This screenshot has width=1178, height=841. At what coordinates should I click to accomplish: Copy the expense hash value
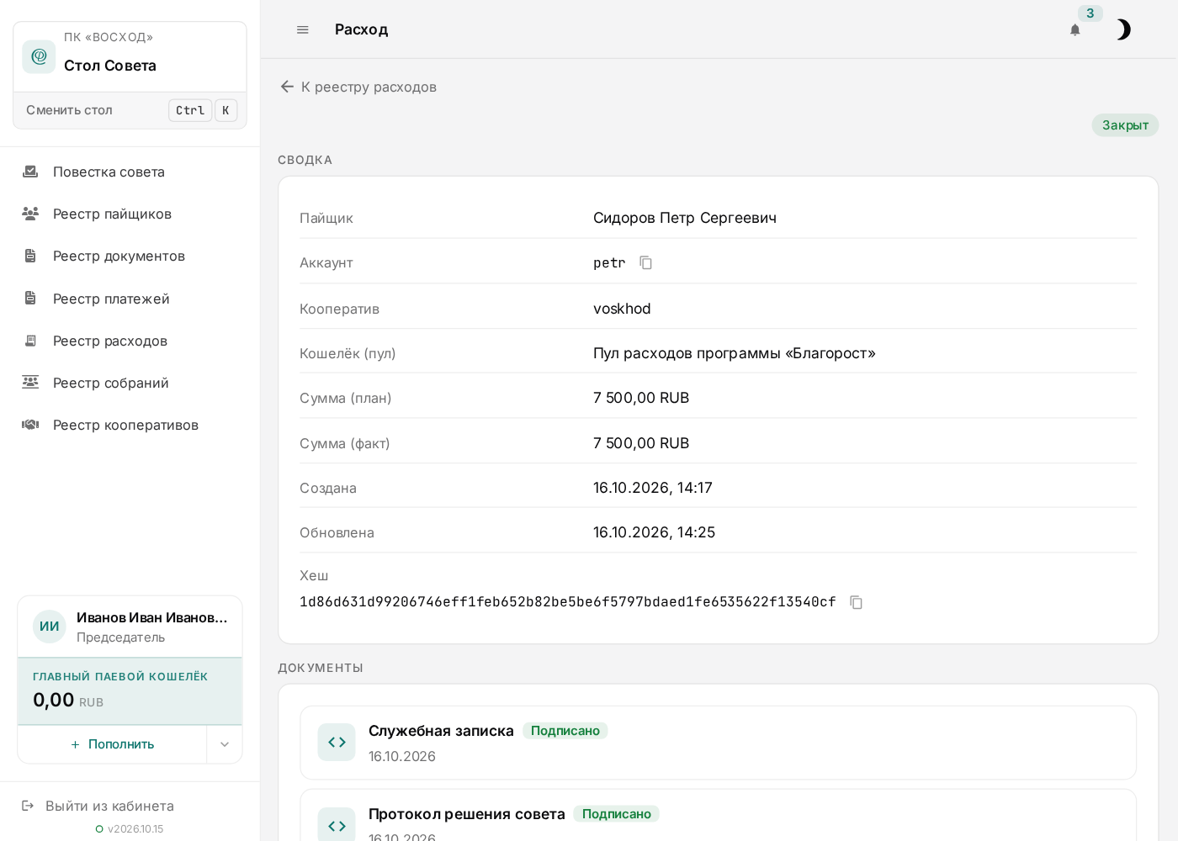pyautogui.click(x=856, y=602)
